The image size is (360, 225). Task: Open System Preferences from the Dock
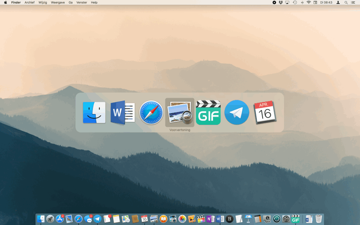click(x=286, y=219)
